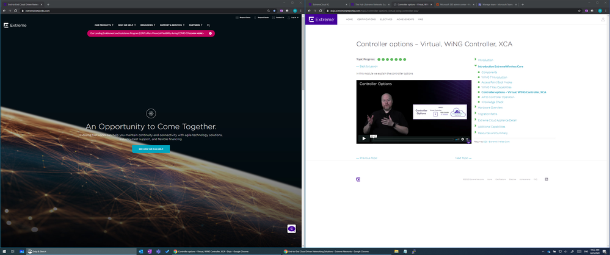The height and width of the screenshot is (255, 610).
Task: Enter fullscreen on Controller Options video
Action: click(467, 138)
